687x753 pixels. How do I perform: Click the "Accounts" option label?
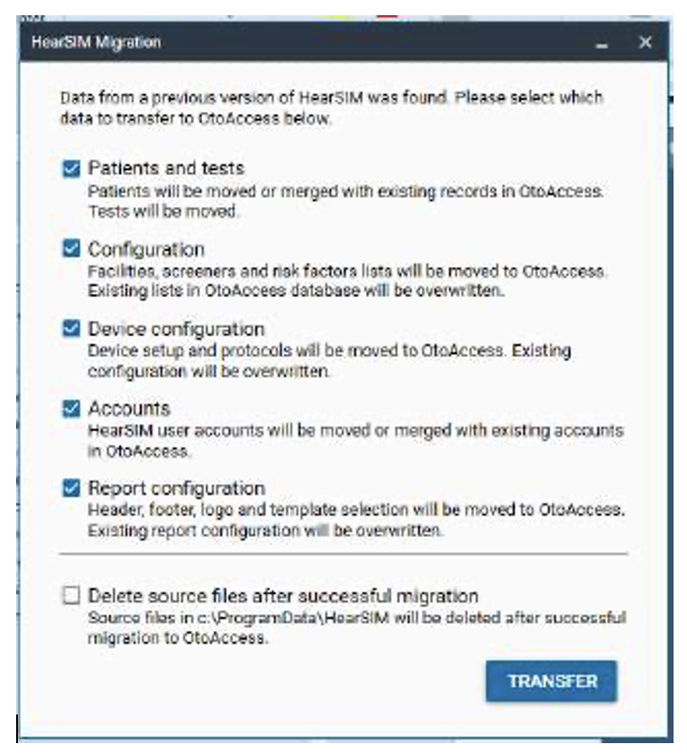point(129,409)
